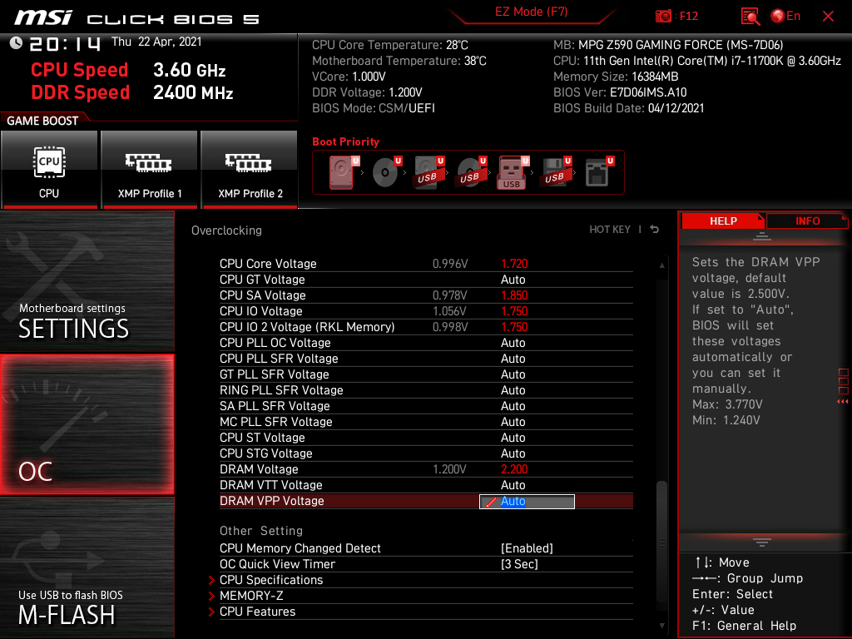Click the back arrow next to HOT KEY

click(655, 230)
